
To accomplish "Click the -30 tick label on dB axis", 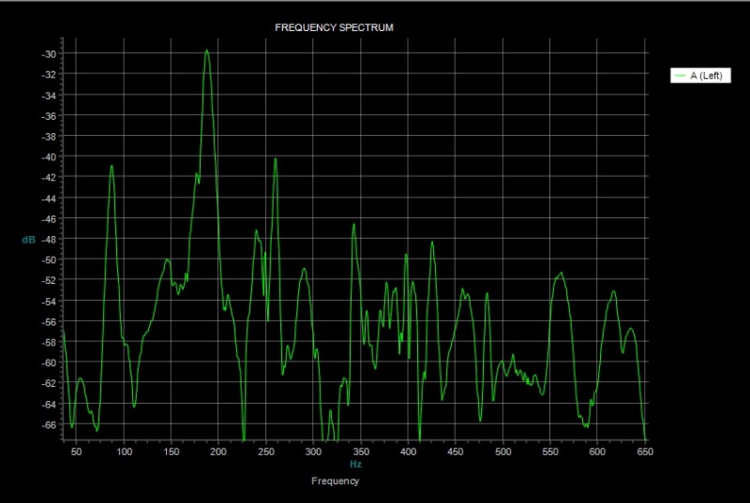I will point(48,53).
